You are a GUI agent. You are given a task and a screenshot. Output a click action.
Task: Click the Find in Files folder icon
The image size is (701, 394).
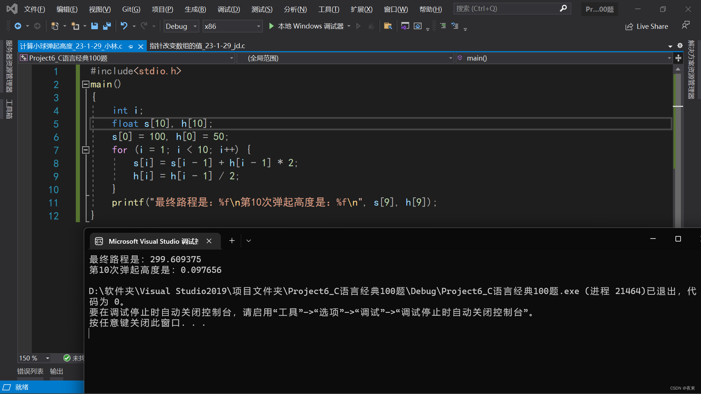pyautogui.click(x=388, y=26)
